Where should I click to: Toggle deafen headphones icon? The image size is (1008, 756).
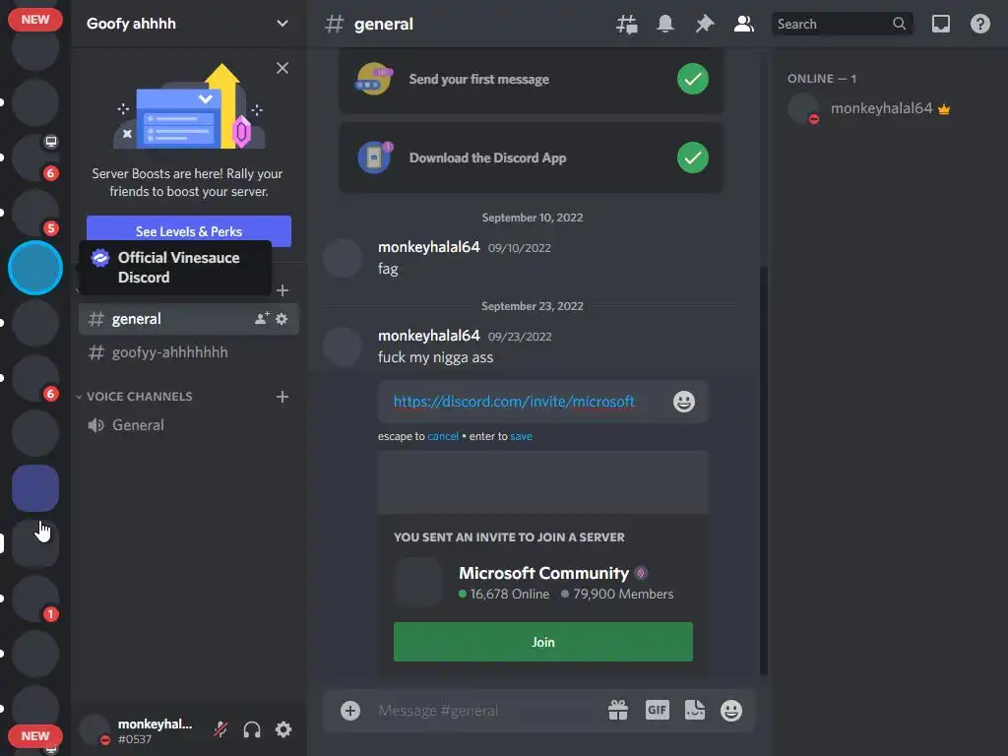(252, 729)
